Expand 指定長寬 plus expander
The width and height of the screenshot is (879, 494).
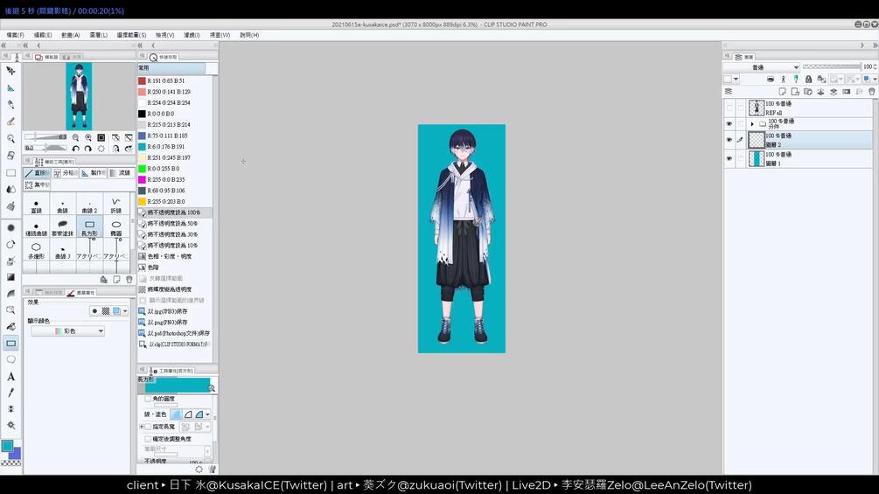tap(142, 427)
